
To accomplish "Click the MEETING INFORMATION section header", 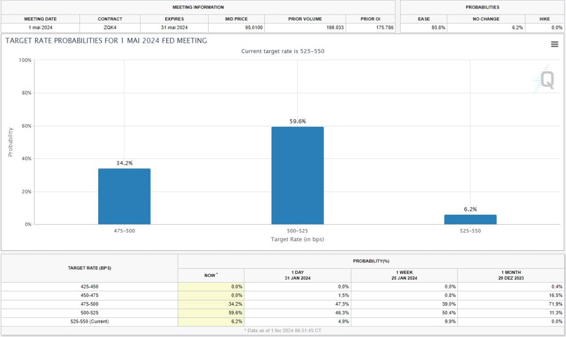I will click(x=198, y=7).
